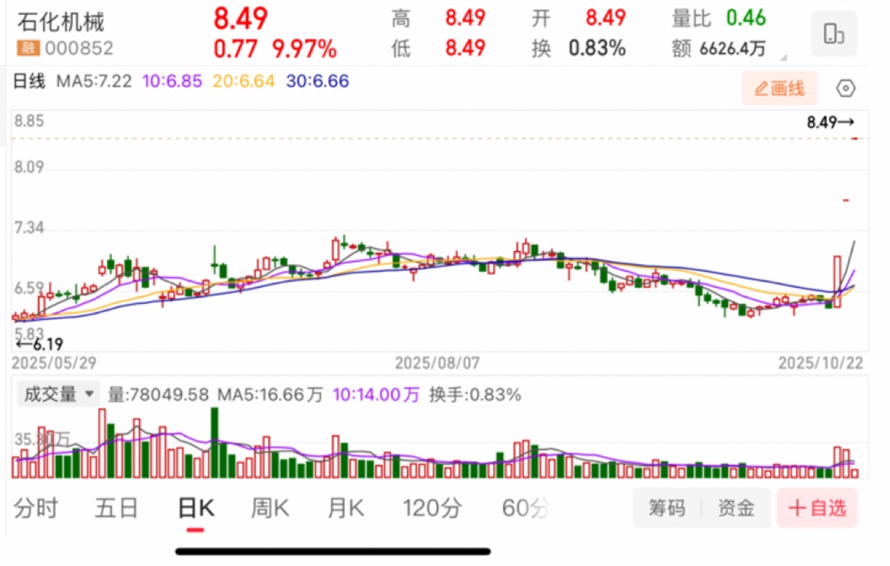Switch to 120分 tab

coord(433,509)
